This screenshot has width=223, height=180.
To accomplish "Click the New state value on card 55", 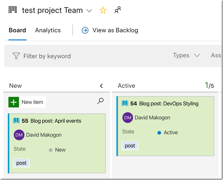I will pos(60,150).
